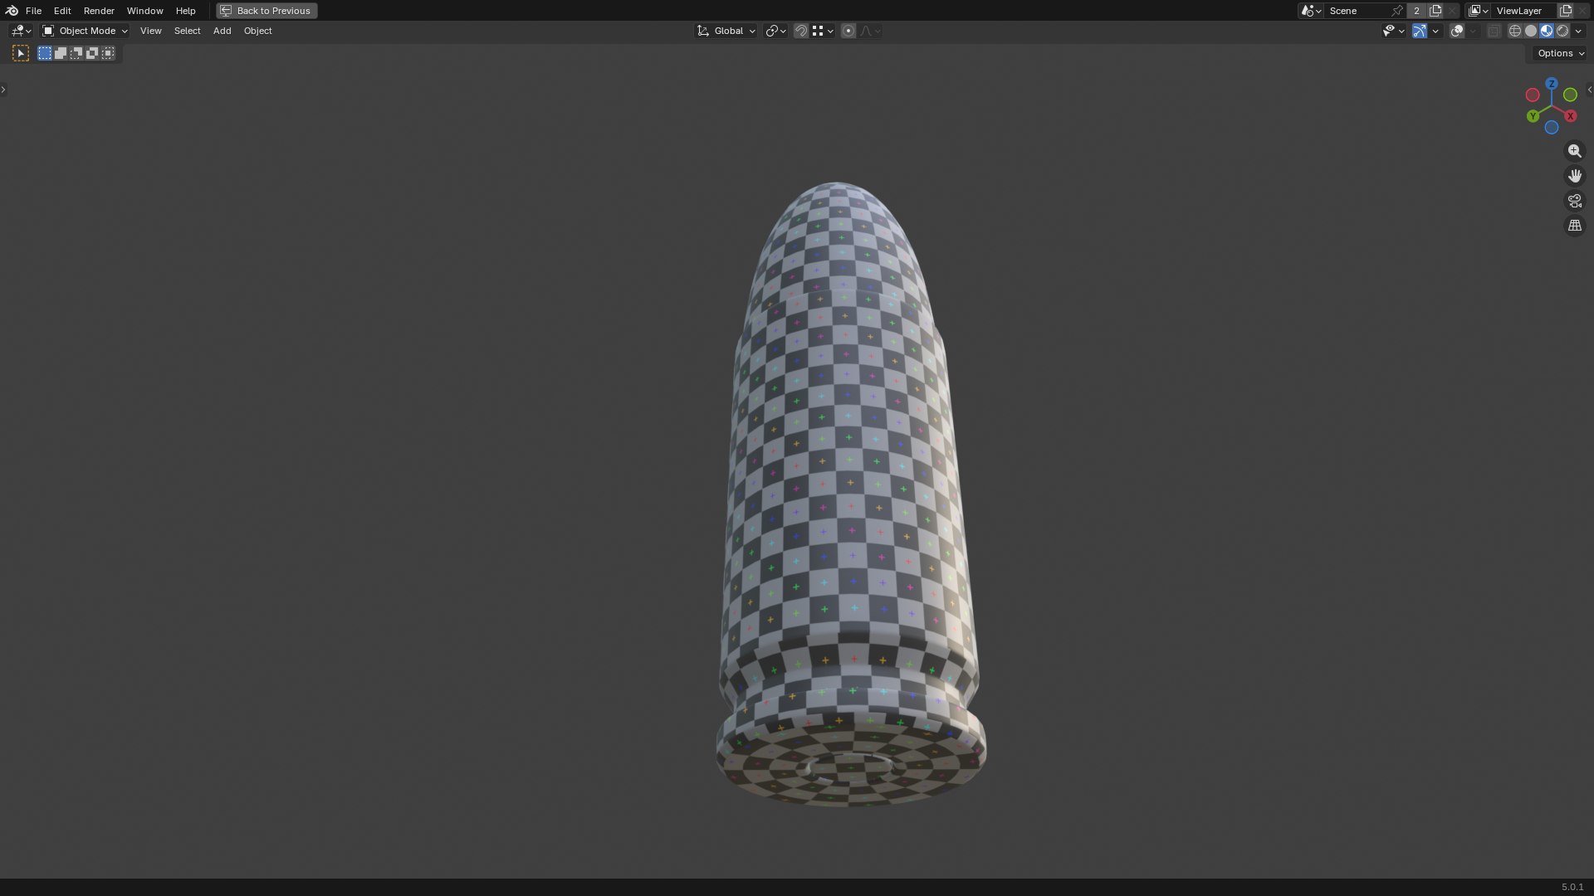Image resolution: width=1594 pixels, height=896 pixels.
Task: Open gizmo options dropdown arrow
Action: (1435, 31)
